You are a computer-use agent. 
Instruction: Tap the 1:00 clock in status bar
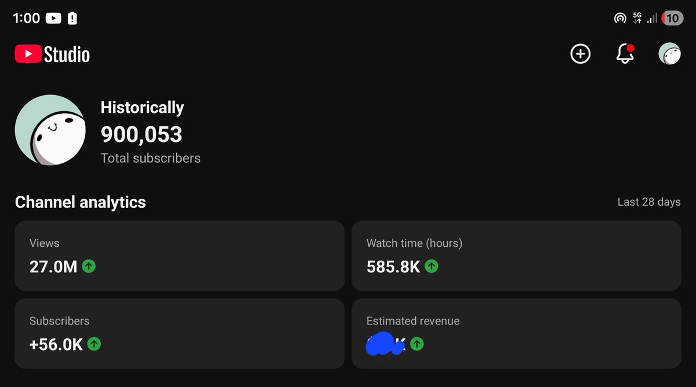[26, 19]
